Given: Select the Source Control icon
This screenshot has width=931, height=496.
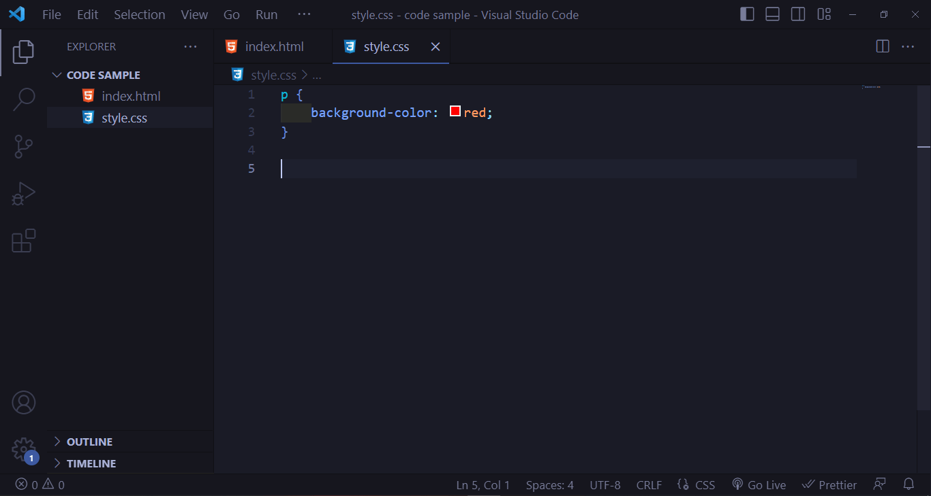Looking at the screenshot, I should (23, 146).
